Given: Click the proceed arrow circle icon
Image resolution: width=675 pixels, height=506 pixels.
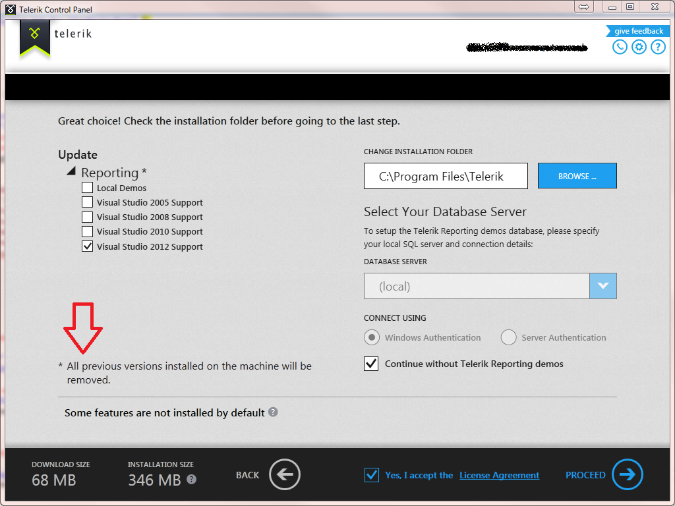Looking at the screenshot, I should (x=628, y=474).
